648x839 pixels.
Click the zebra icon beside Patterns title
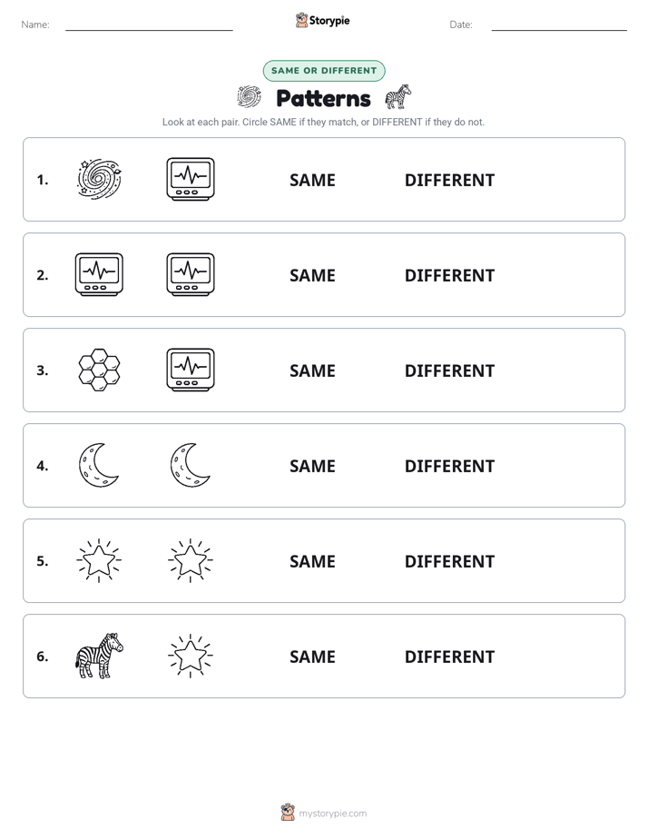tap(398, 97)
